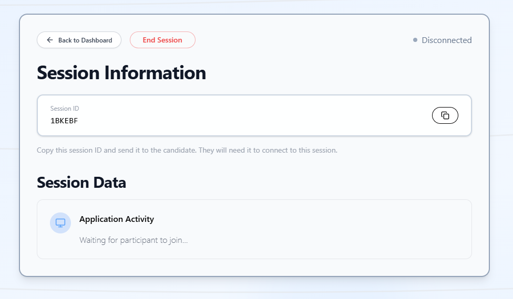Click the Application Activity title
The height and width of the screenshot is (299, 513).
click(x=117, y=219)
